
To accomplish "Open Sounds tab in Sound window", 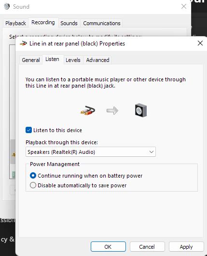I will point(69,23).
